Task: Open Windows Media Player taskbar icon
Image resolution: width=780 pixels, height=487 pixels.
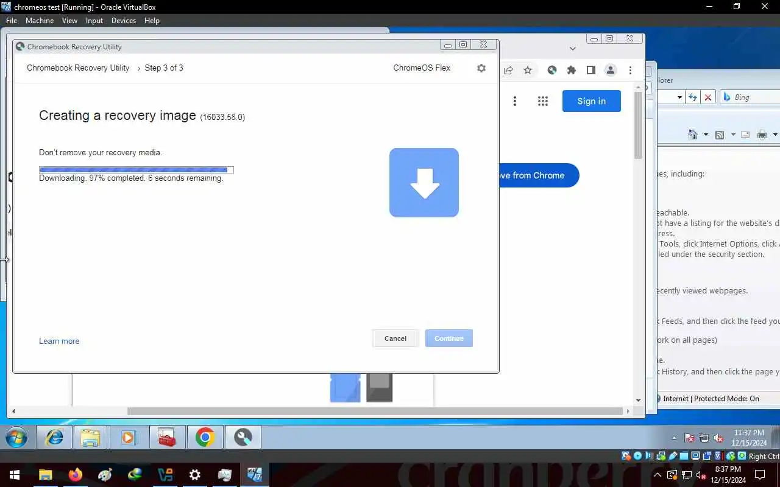Action: coord(128,438)
